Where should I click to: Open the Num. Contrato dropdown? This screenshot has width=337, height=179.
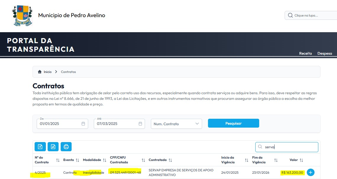[x=176, y=124]
